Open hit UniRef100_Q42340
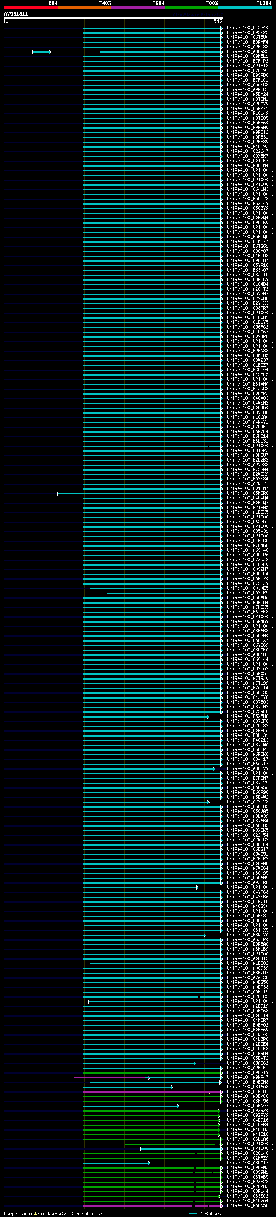This screenshot has height=1217, width=276. coord(248,28)
